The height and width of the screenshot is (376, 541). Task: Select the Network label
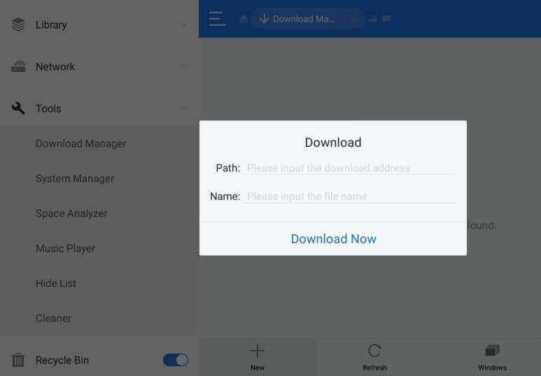pyautogui.click(x=55, y=66)
